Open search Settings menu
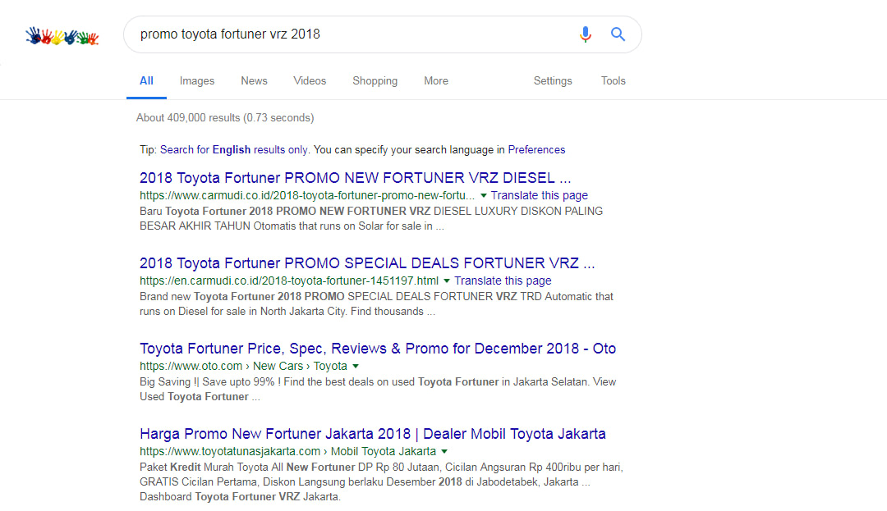887x511 pixels. point(553,80)
